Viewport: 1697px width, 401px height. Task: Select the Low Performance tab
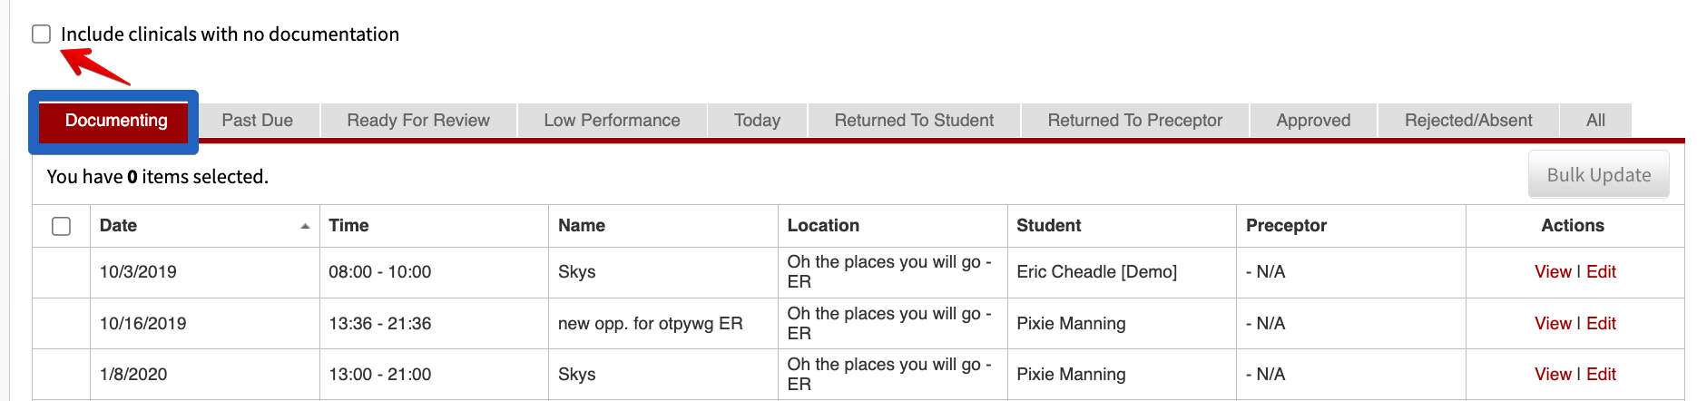click(613, 121)
